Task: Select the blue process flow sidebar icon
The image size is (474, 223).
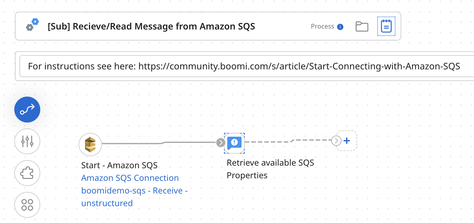Action: tap(27, 110)
